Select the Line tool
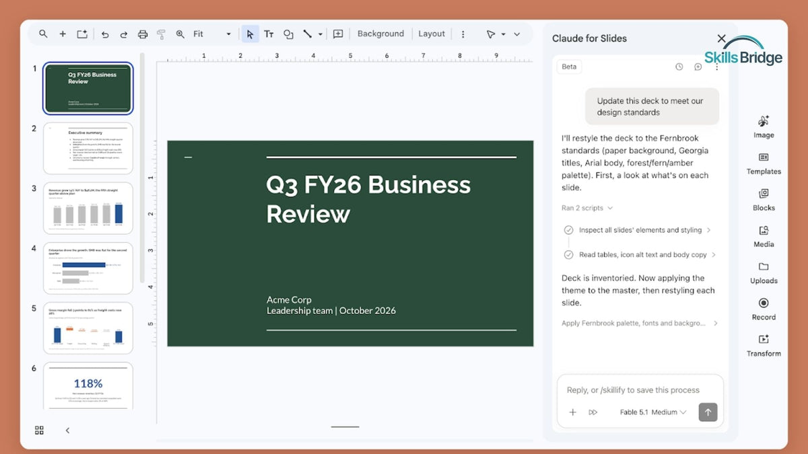This screenshot has width=808, height=454. (x=307, y=34)
